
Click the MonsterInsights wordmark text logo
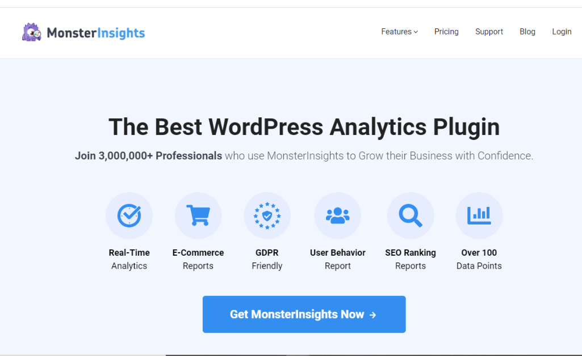(x=96, y=33)
